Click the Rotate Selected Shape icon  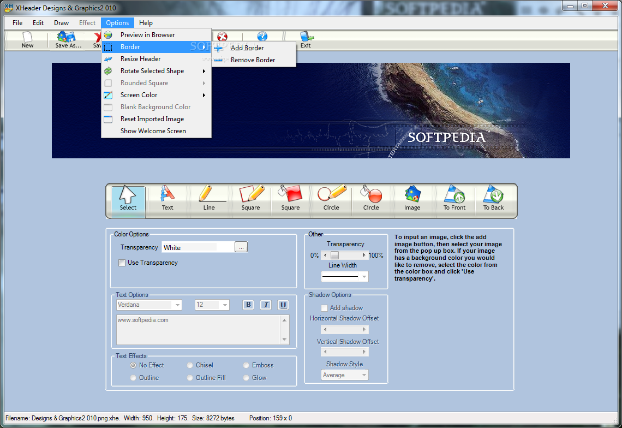(108, 71)
